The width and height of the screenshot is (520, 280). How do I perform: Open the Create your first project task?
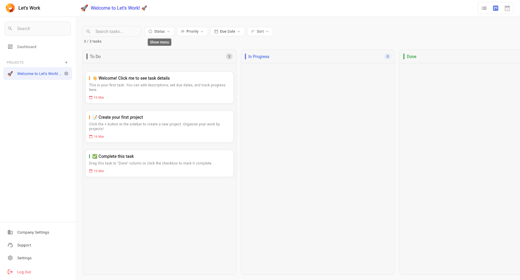(159, 127)
